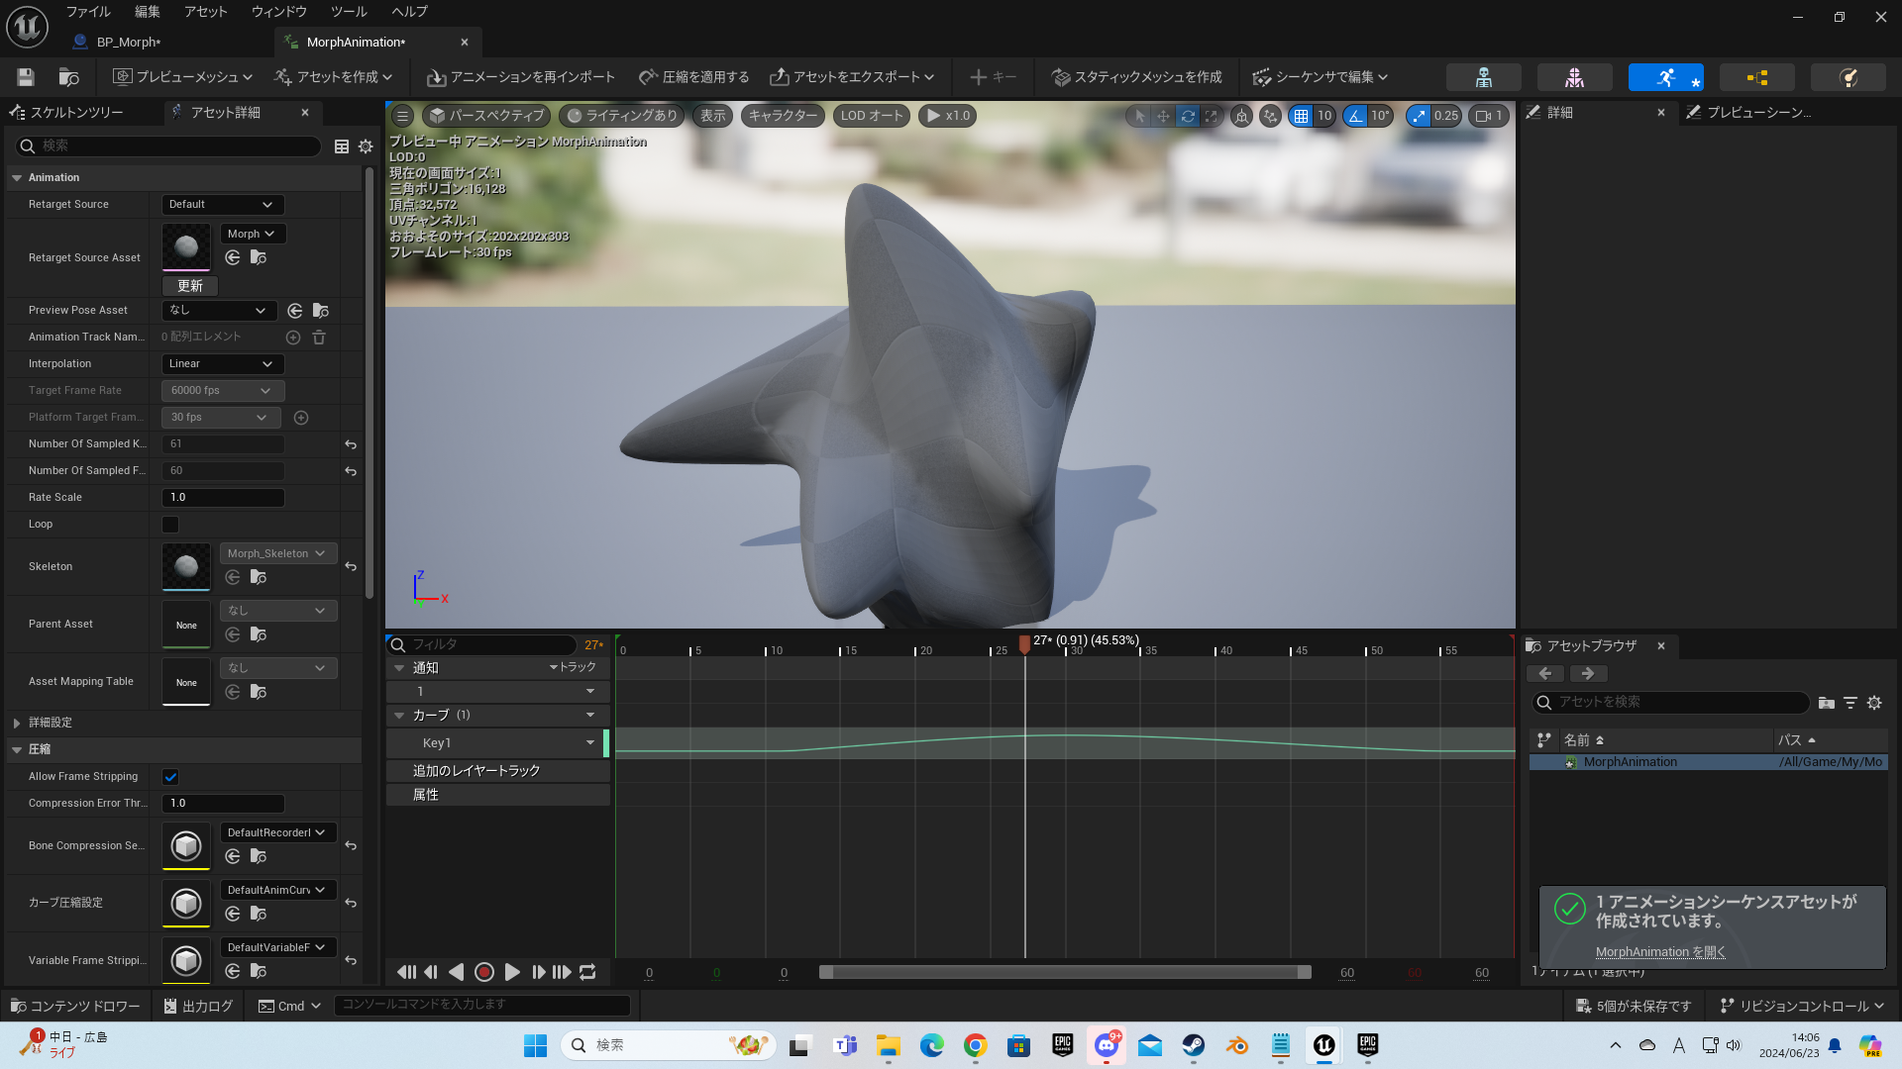Toggle loop playback in the timeline controls
1902x1069 pixels.
586,972
